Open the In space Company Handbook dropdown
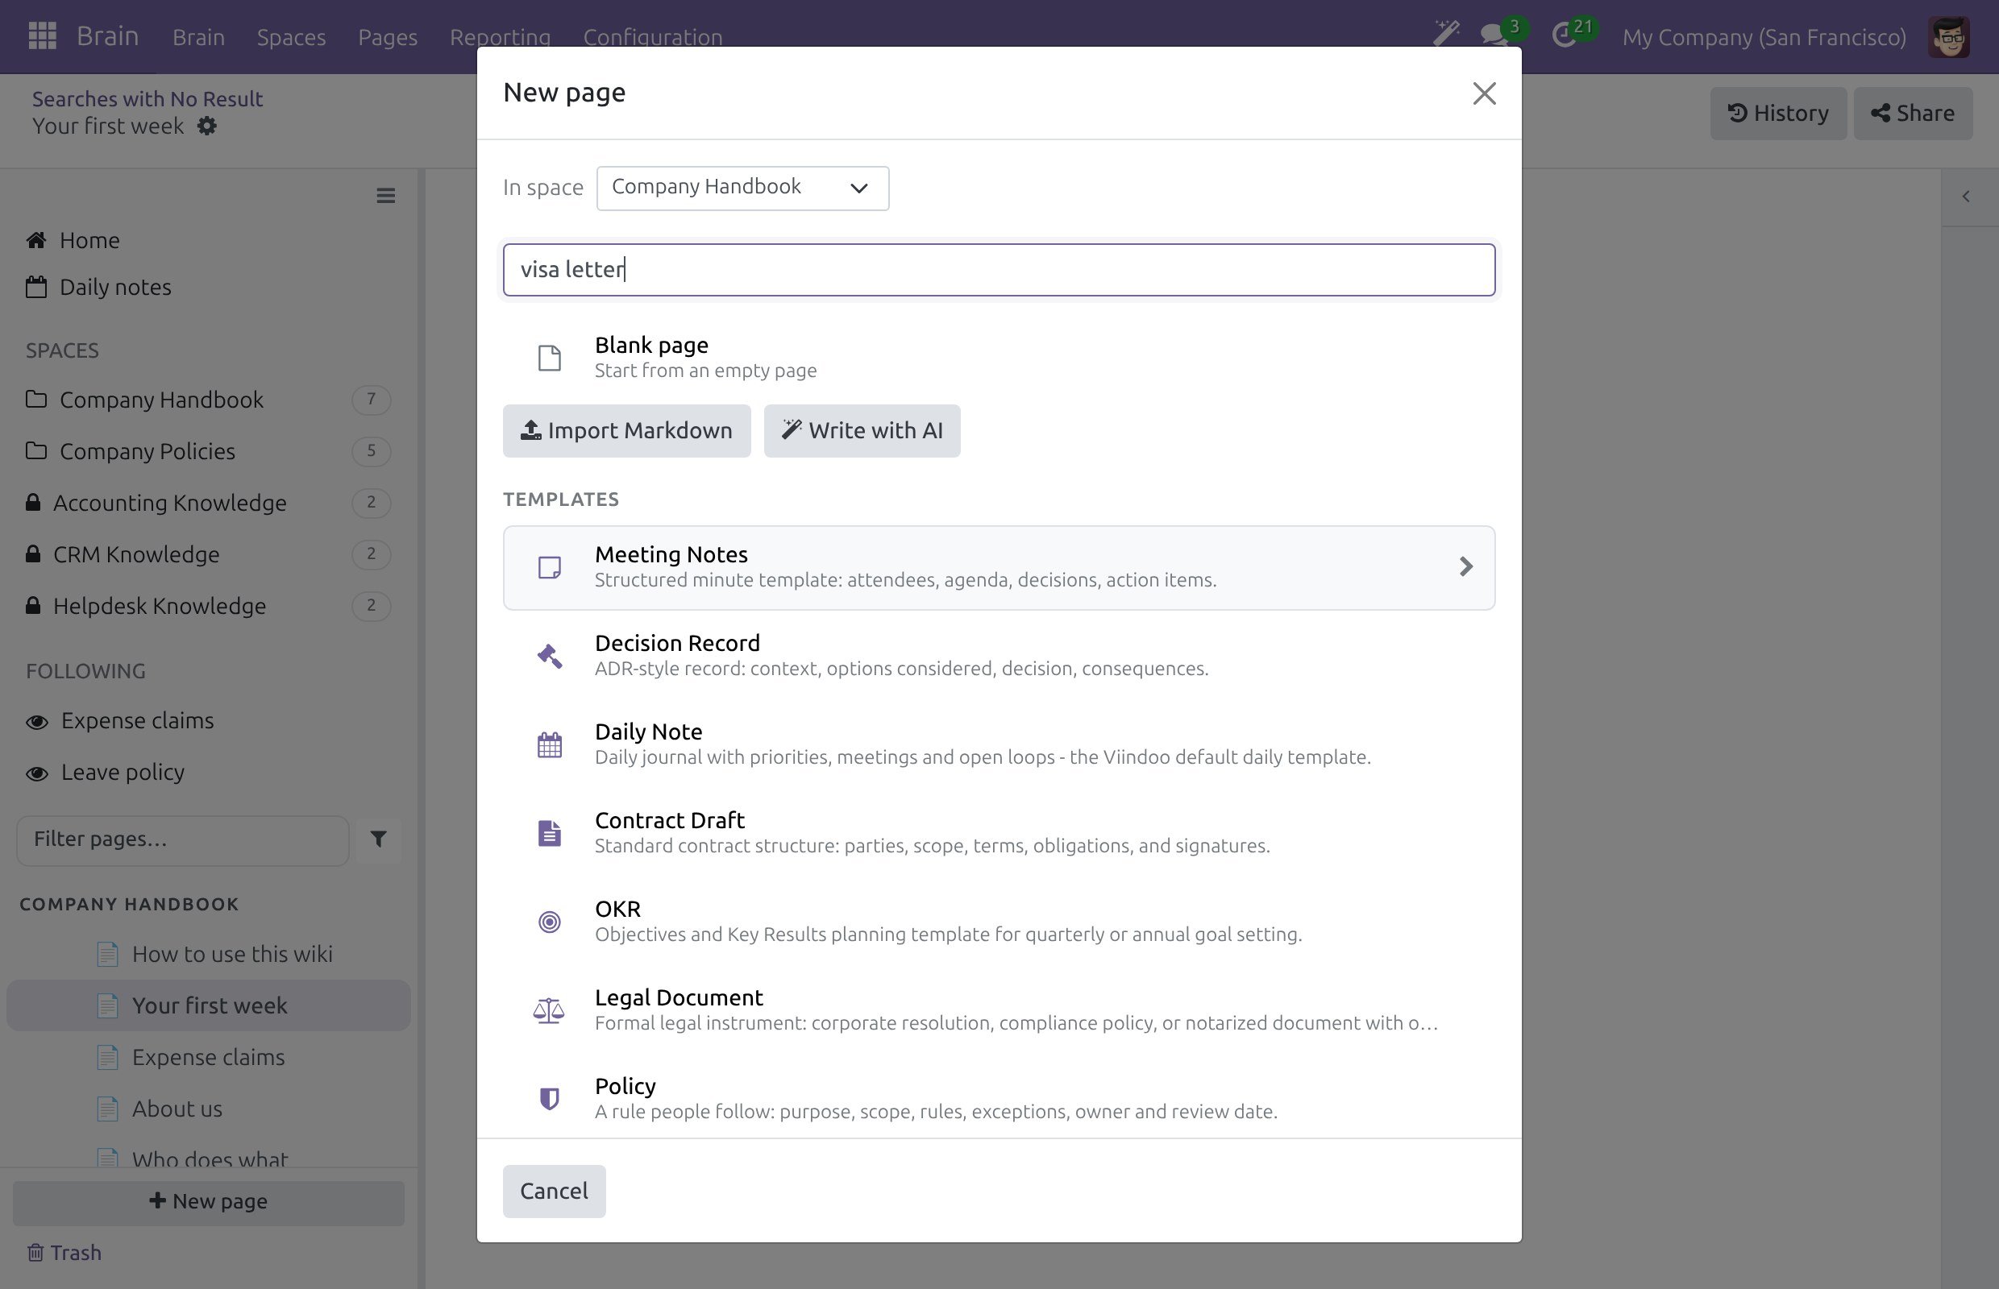This screenshot has width=1999, height=1289. (x=742, y=189)
